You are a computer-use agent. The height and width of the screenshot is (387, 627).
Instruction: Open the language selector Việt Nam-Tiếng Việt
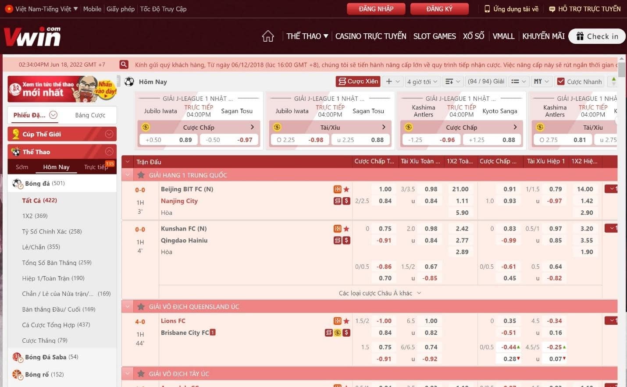point(42,9)
